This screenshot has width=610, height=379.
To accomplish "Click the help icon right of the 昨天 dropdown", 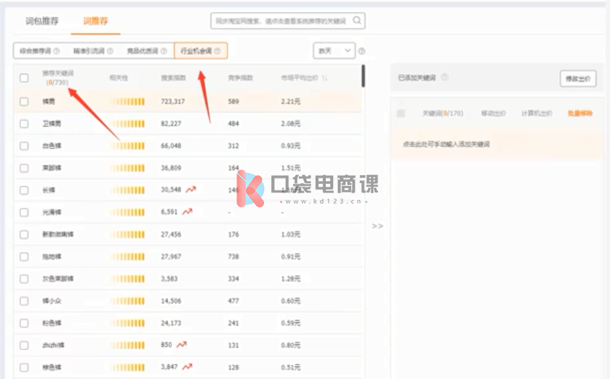I will coord(362,51).
